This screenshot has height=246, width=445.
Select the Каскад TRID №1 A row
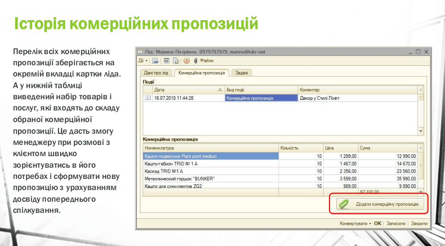[210, 171]
